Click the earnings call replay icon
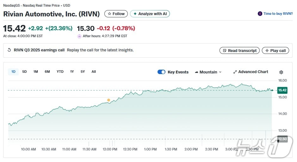This screenshot has width=297, height=162. pyautogui.click(x=9, y=50)
